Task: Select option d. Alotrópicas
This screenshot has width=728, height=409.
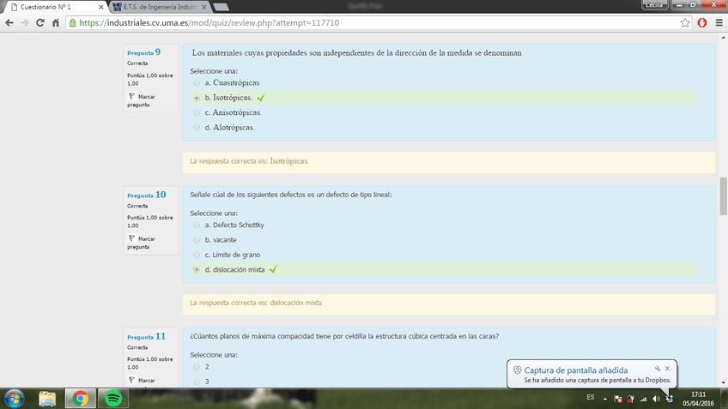Action: coord(197,128)
